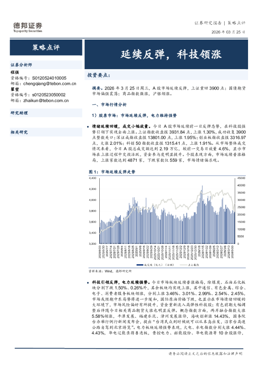Click the report date 2026年03月25日
The width and height of the screenshot is (258, 366).
click(228, 32)
